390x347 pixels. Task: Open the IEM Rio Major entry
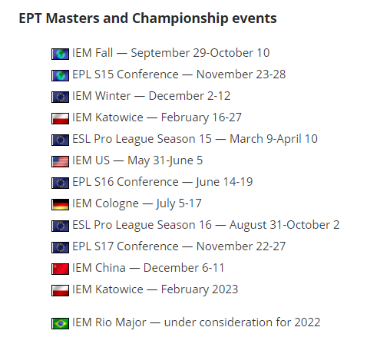coord(197,322)
